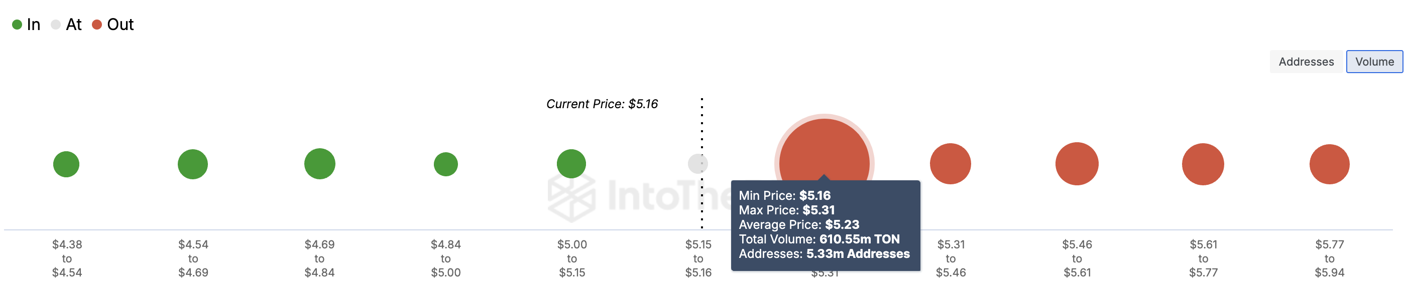Click the Current Price $5.16 label

pyautogui.click(x=602, y=104)
